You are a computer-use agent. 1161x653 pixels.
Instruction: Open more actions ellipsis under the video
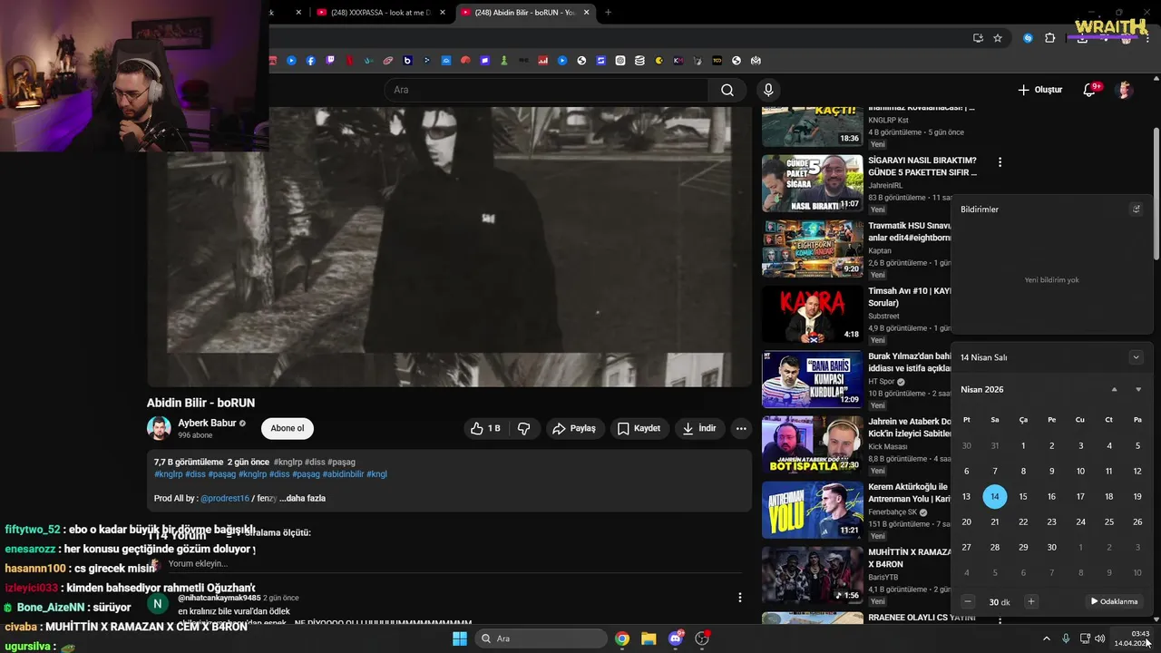point(741,428)
